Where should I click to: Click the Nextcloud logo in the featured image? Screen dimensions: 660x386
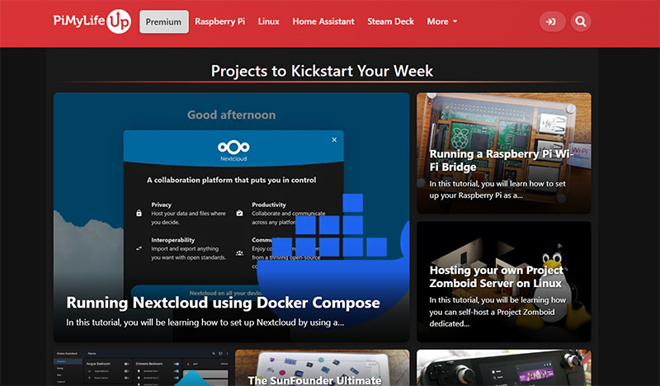pos(233,151)
